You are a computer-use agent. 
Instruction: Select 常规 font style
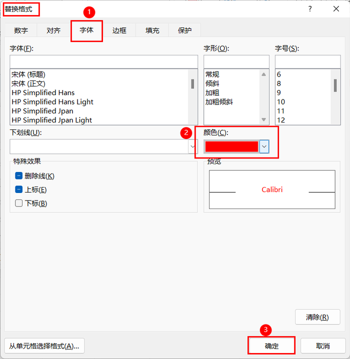click(212, 74)
